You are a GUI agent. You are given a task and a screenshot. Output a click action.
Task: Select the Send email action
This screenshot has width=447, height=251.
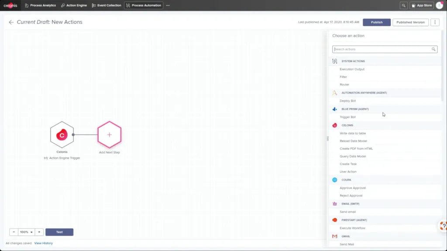347,212
